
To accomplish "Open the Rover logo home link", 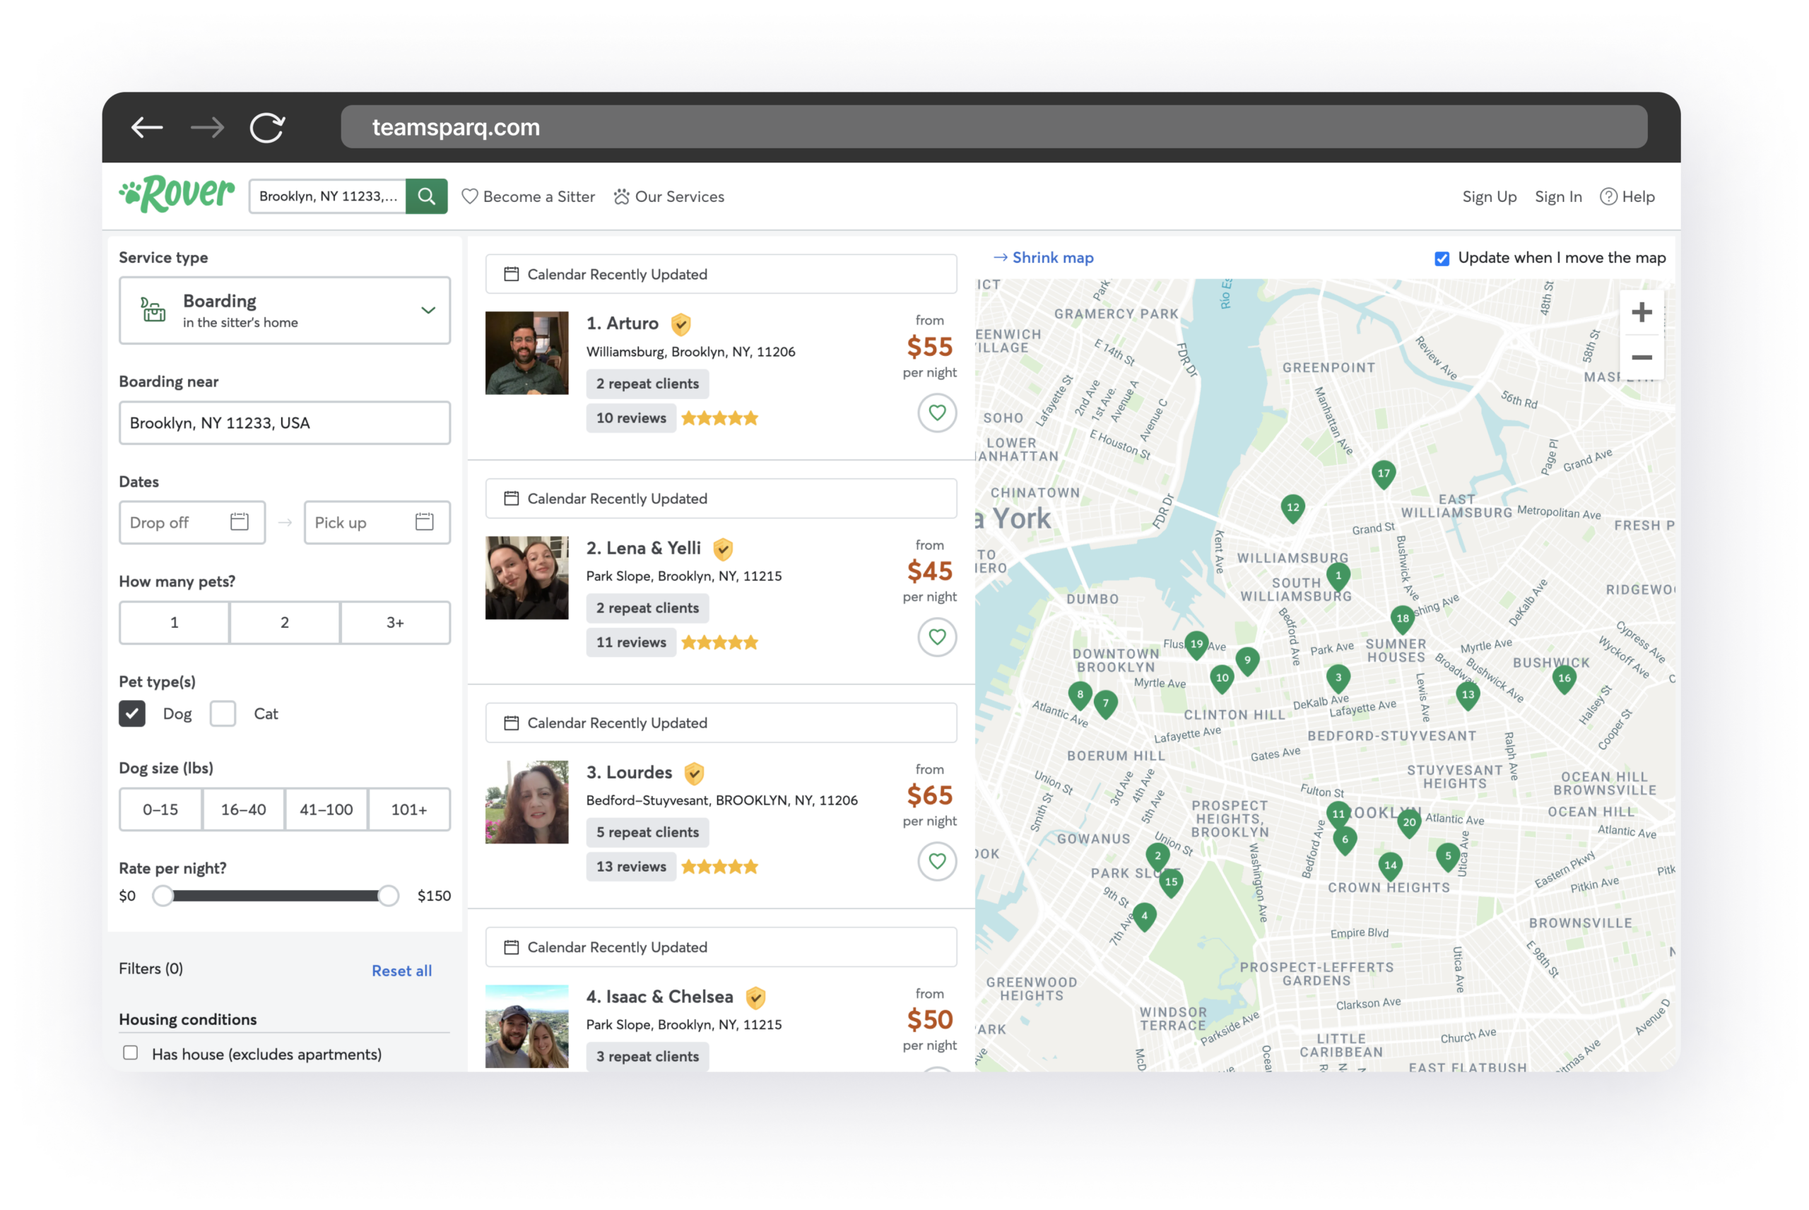I will coord(177,194).
